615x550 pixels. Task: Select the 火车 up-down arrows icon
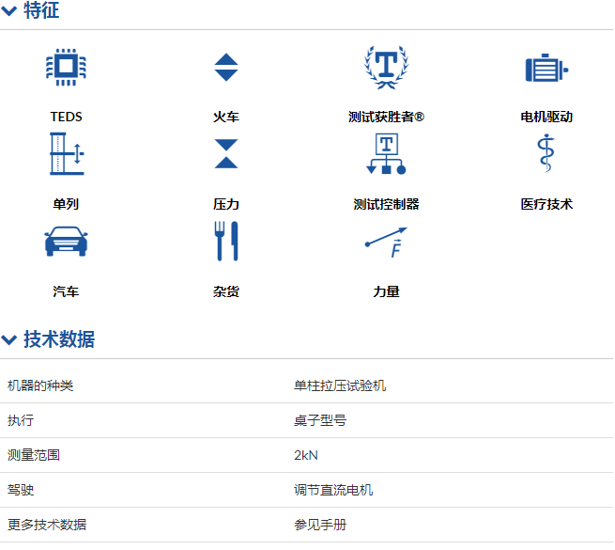[226, 68]
